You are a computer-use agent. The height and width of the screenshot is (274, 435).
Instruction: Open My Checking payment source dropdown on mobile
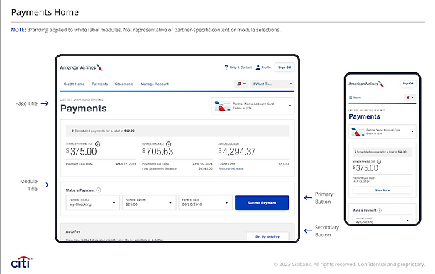click(382, 220)
